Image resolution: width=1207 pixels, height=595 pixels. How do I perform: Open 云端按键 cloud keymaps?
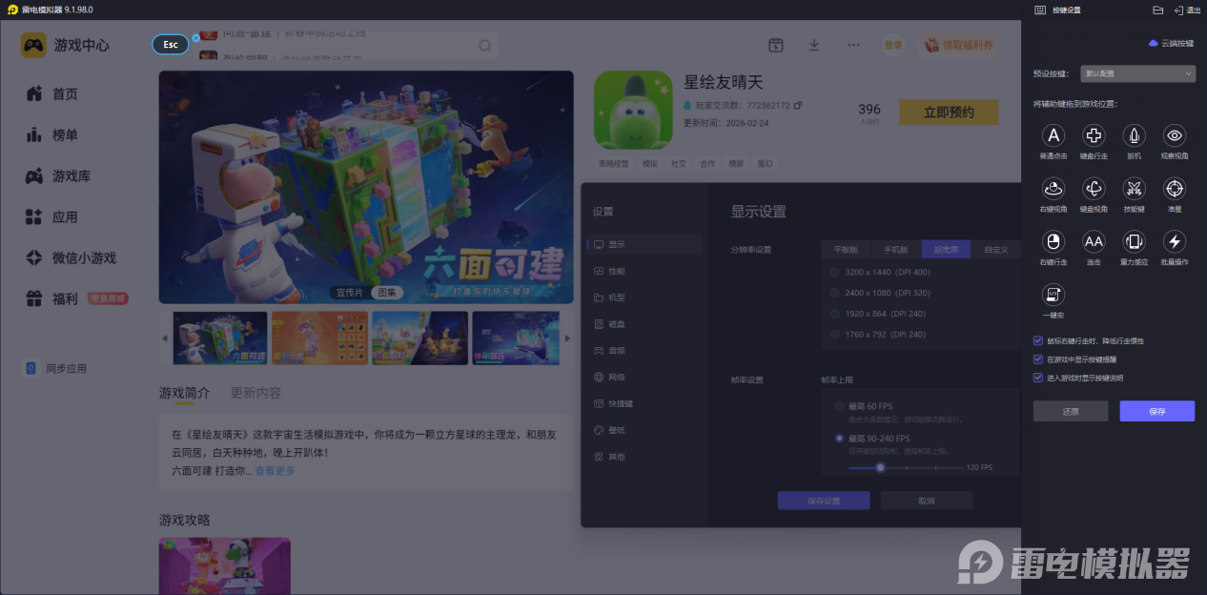1171,43
